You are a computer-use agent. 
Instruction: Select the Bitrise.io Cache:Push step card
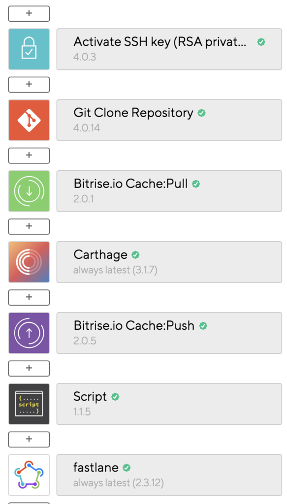point(169,333)
